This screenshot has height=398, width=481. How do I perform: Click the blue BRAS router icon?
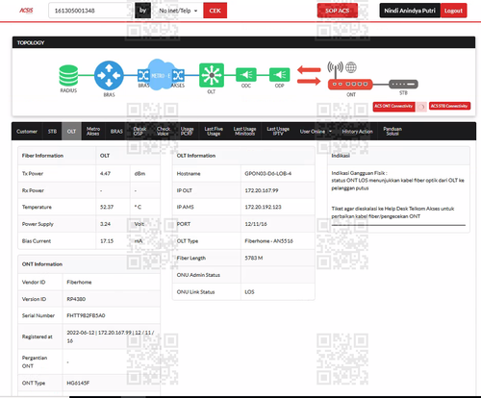[x=109, y=76]
